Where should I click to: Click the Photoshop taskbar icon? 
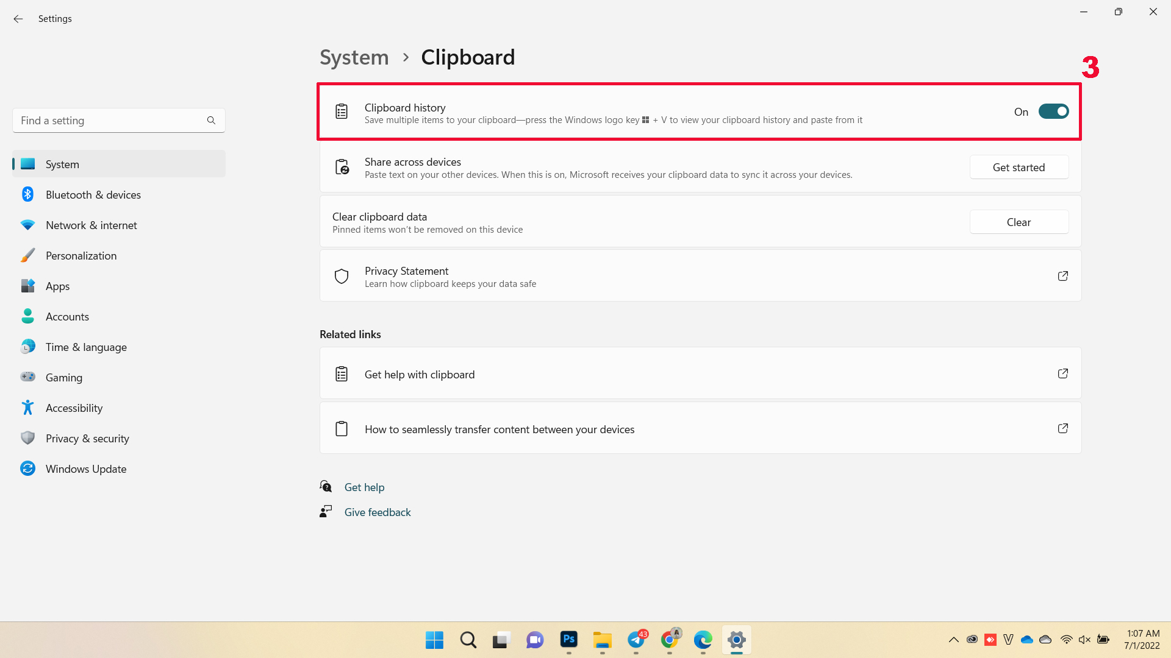click(x=568, y=640)
